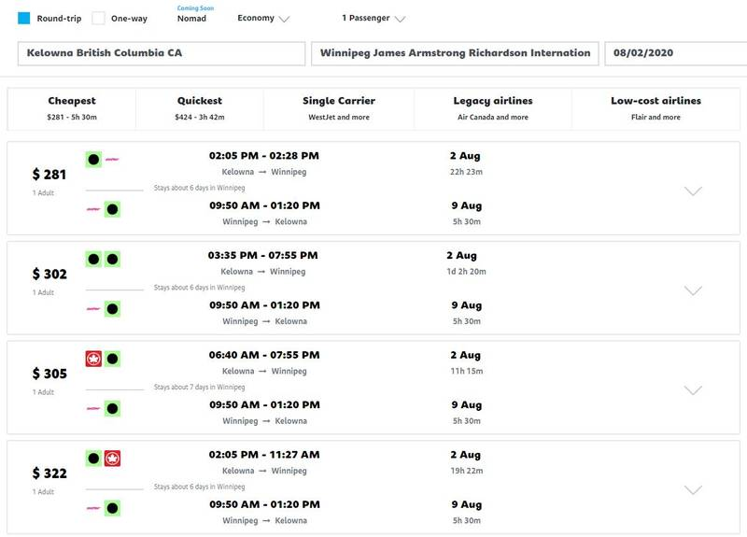
Task: Choose the Nomad trip type
Action: point(192,19)
